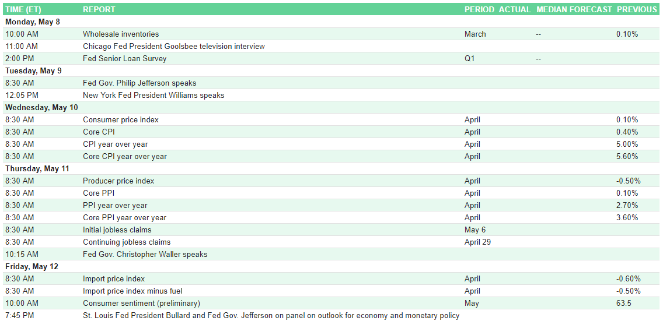
Task: Click the Producer price index report
Action: [118, 181]
